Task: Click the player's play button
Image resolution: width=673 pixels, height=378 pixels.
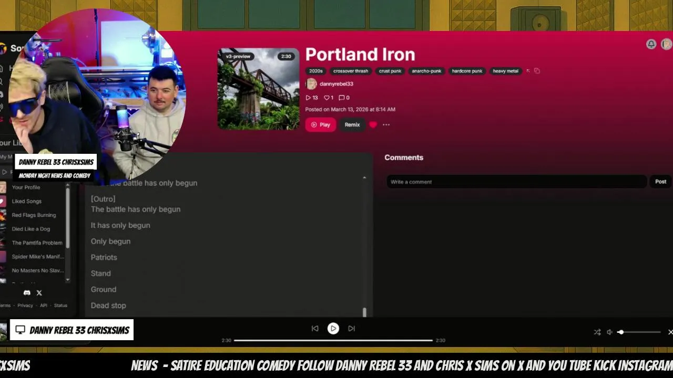Action: click(x=333, y=329)
